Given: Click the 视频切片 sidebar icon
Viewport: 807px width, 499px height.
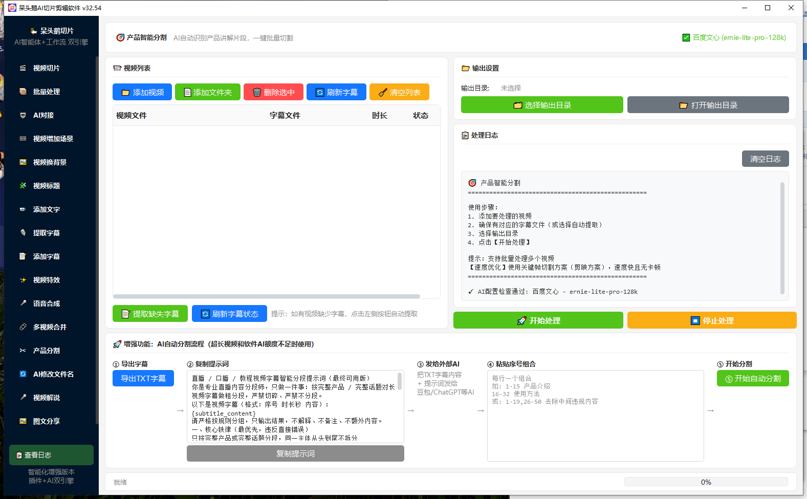Looking at the screenshot, I should click(x=23, y=68).
